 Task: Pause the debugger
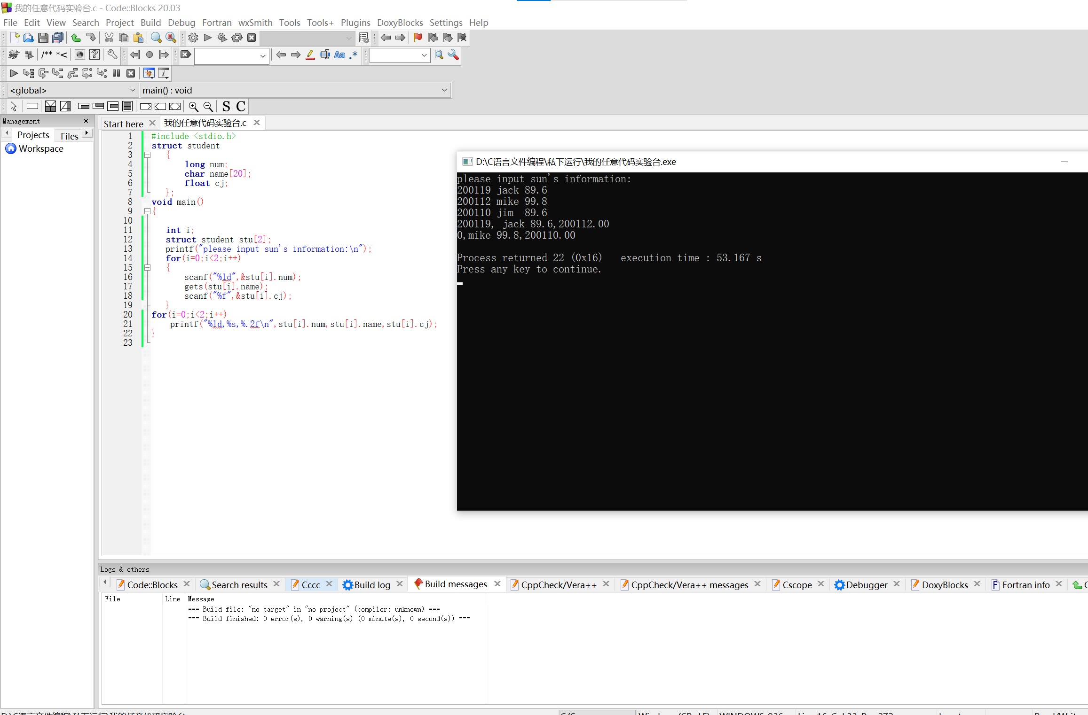pos(116,73)
